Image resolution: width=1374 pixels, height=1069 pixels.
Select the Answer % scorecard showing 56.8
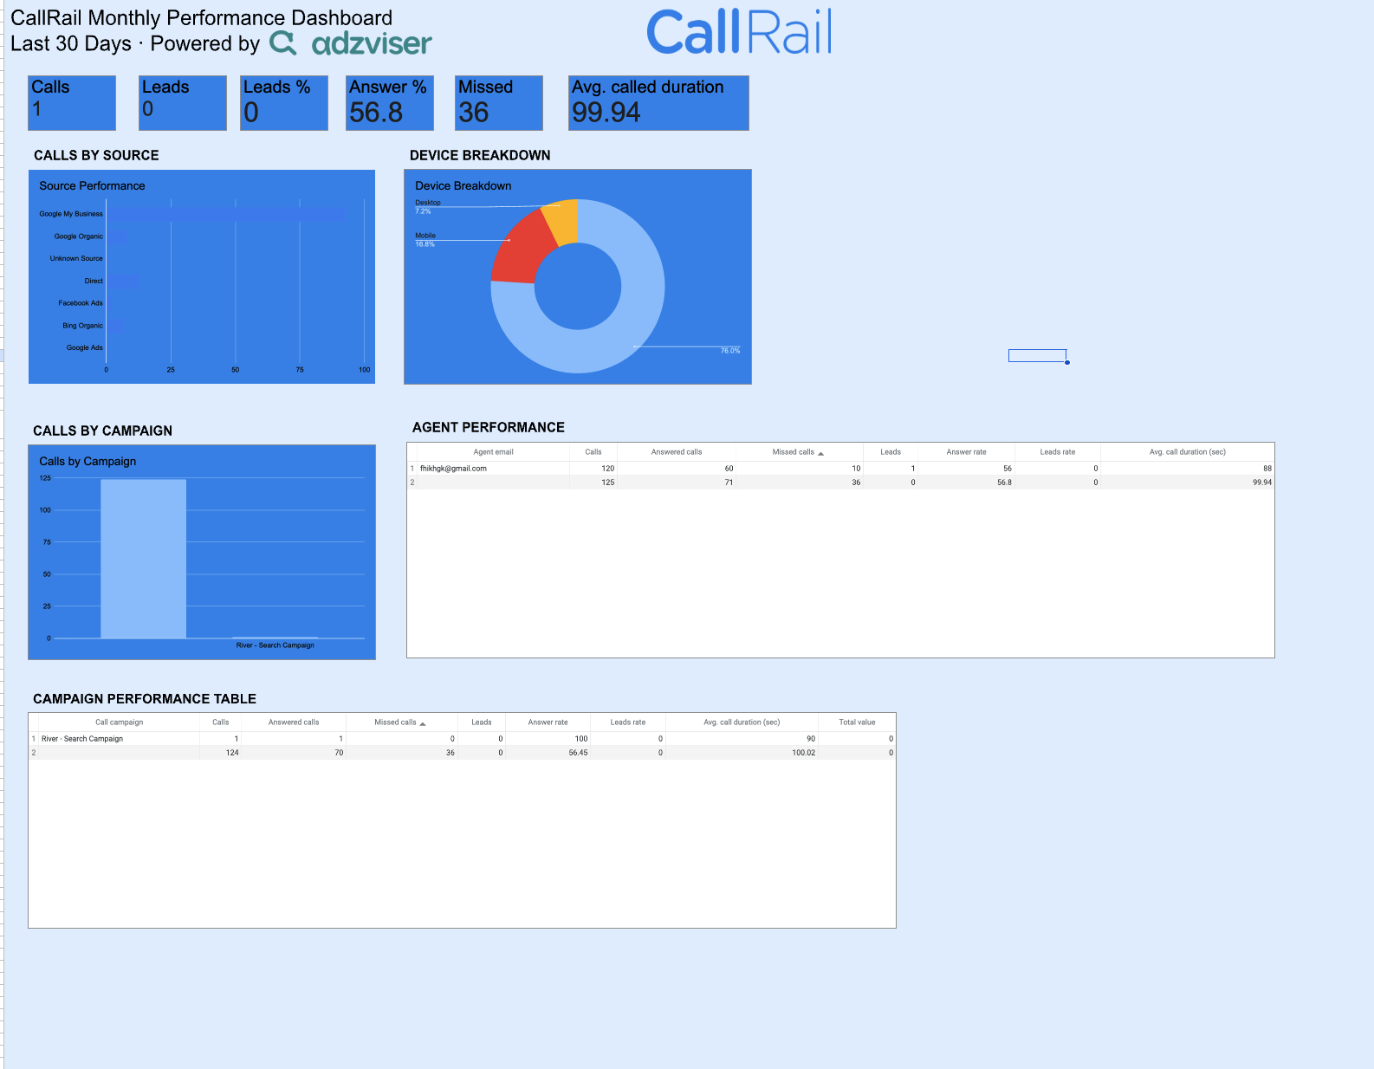pyautogui.click(x=389, y=103)
